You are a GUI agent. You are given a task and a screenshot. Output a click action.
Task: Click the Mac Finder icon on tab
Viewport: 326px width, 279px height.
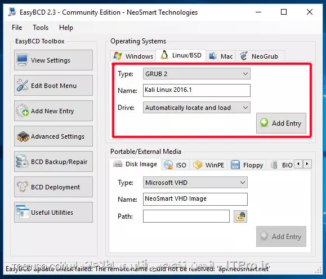[x=213, y=56]
